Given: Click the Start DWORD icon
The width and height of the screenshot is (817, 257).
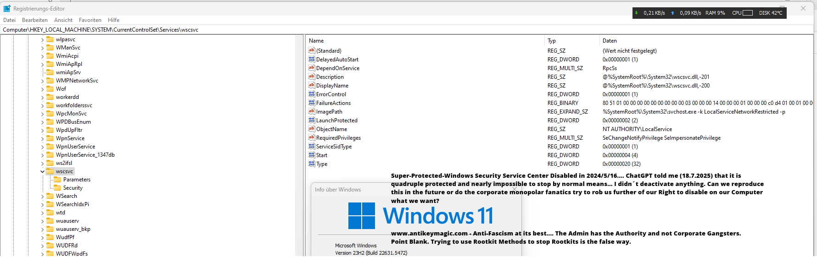Looking at the screenshot, I should tap(312, 155).
